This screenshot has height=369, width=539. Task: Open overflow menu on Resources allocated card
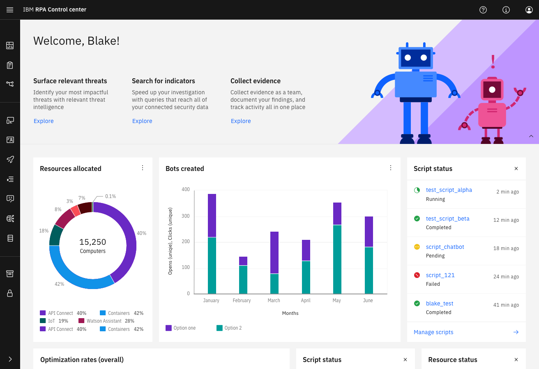(143, 168)
